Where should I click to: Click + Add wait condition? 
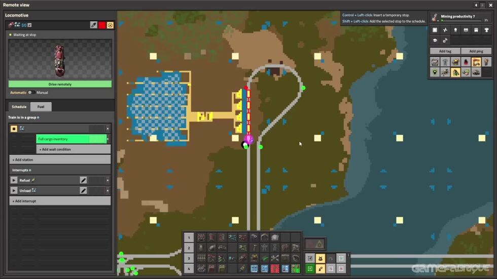point(73,149)
